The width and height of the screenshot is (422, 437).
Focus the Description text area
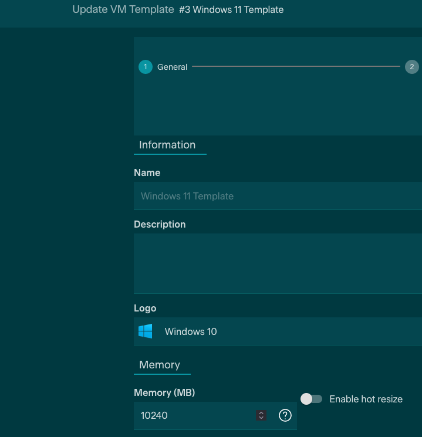[276, 263]
